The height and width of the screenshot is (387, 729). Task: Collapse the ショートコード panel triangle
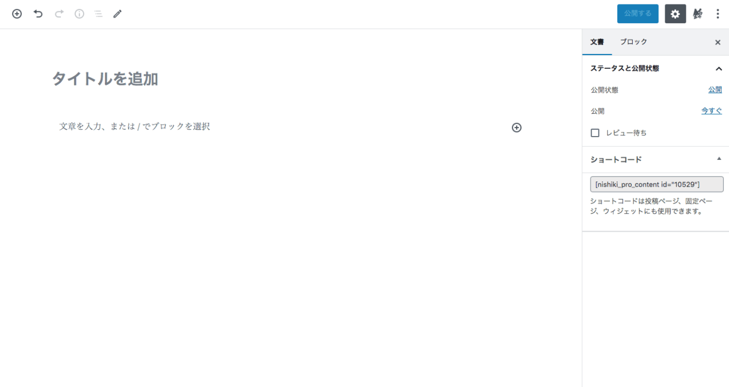(719, 159)
